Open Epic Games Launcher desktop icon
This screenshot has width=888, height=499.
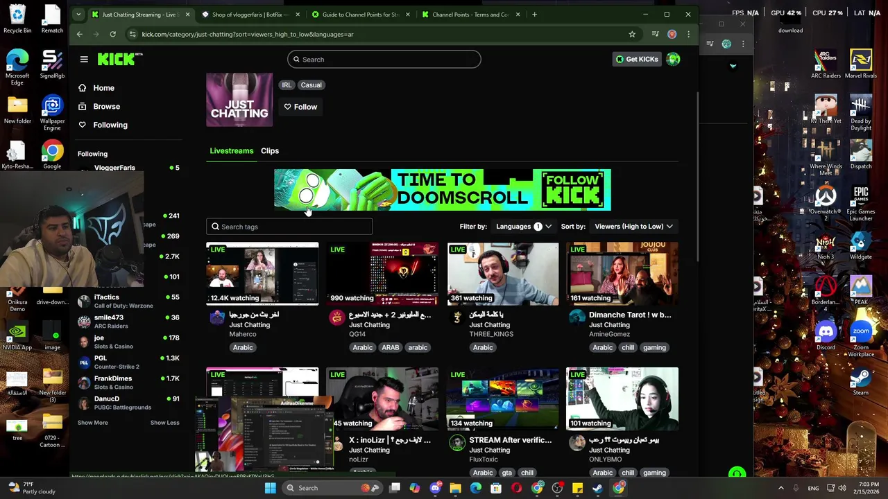[861, 202]
